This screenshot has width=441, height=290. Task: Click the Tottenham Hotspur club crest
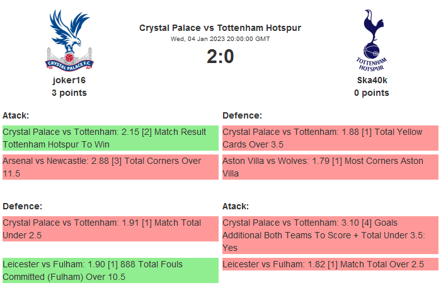(x=371, y=39)
